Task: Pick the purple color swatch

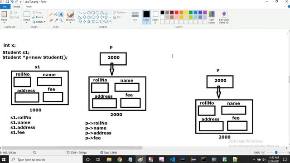Action: click(x=205, y=12)
